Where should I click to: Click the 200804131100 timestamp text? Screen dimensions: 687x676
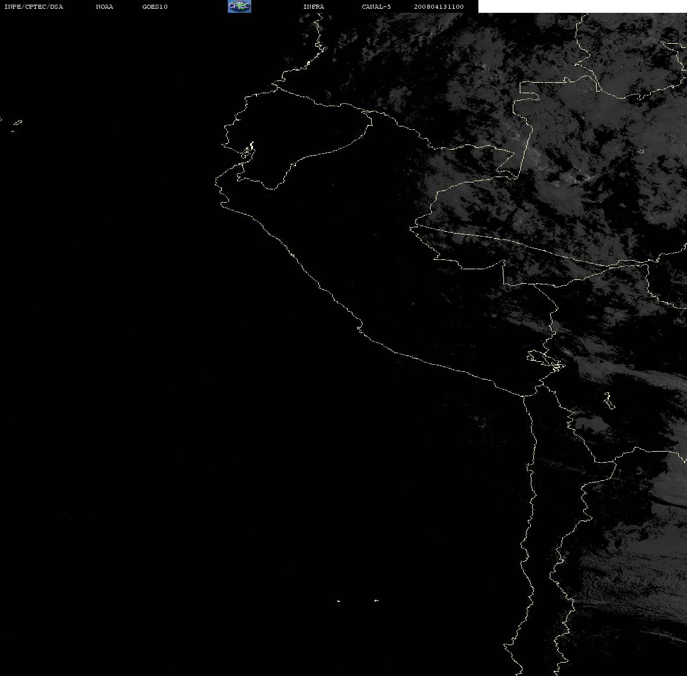pyautogui.click(x=439, y=6)
